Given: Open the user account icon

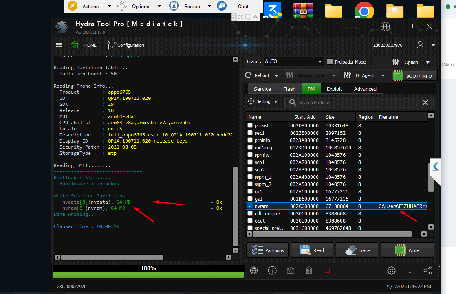Looking at the screenshot, I should [420, 45].
